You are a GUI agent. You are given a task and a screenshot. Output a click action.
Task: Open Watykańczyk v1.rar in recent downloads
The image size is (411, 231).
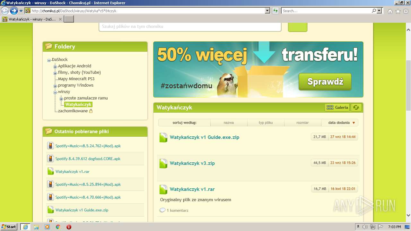coord(72,171)
